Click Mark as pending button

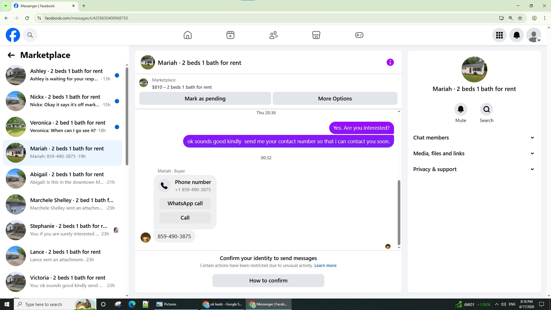coord(205,98)
